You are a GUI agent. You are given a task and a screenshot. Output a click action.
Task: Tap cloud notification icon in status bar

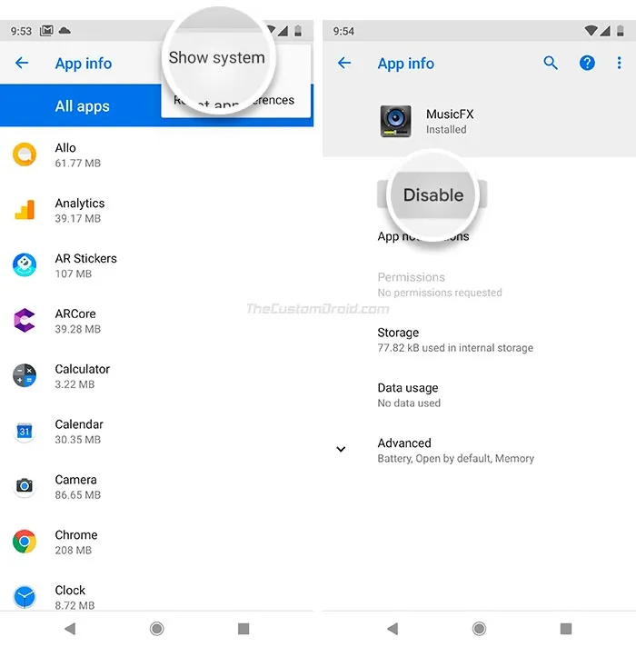(x=65, y=31)
